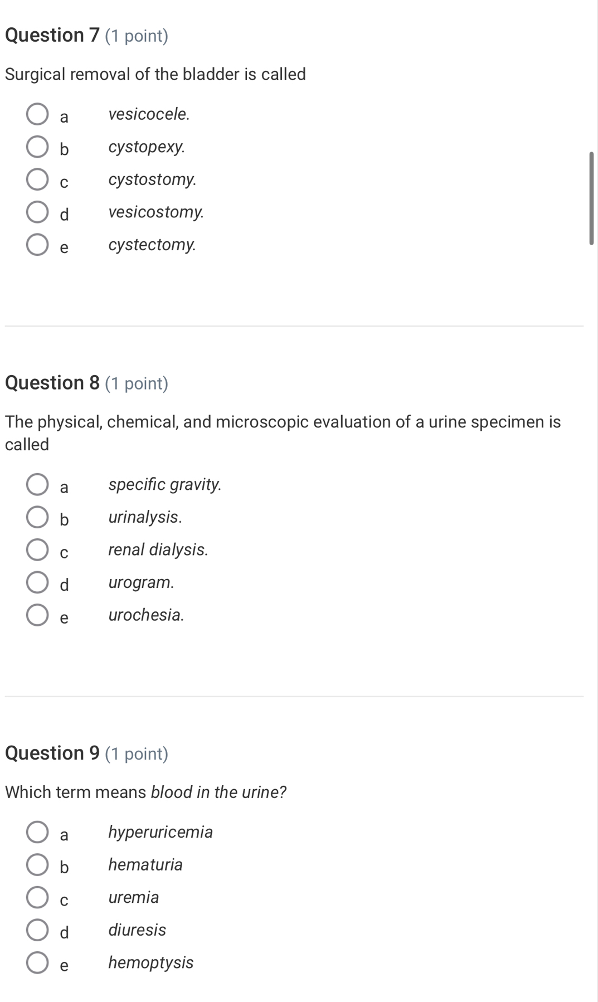Select the uremia option
Viewport: 598px width, 1002px height.
[x=37, y=897]
